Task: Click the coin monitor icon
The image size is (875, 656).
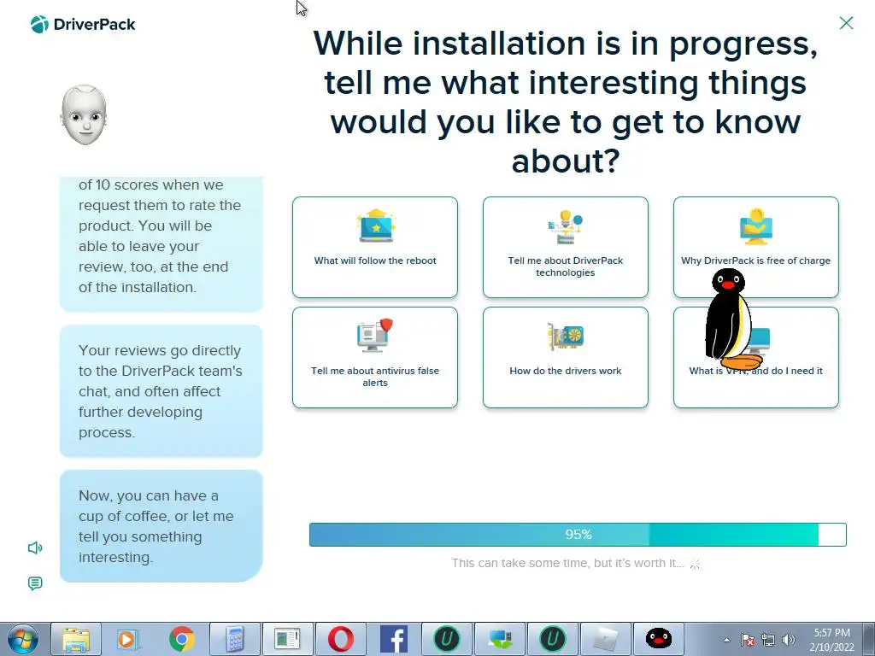Action: [756, 226]
